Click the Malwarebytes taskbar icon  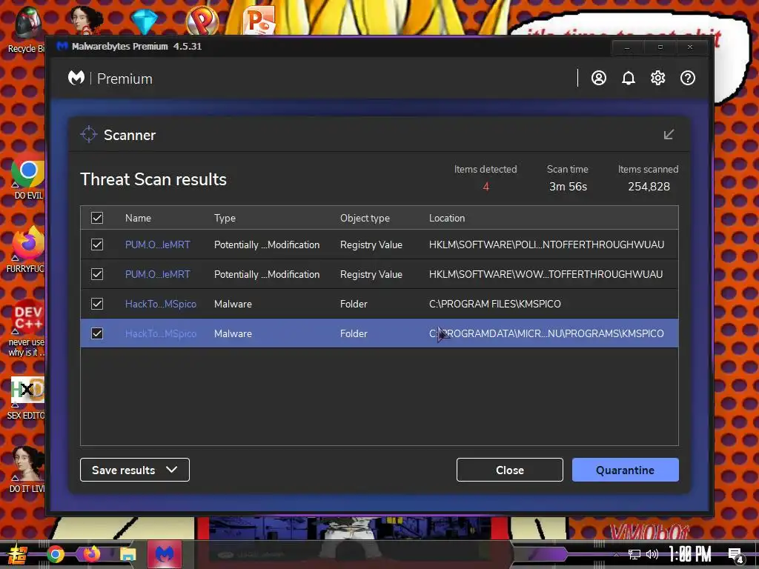tap(165, 554)
